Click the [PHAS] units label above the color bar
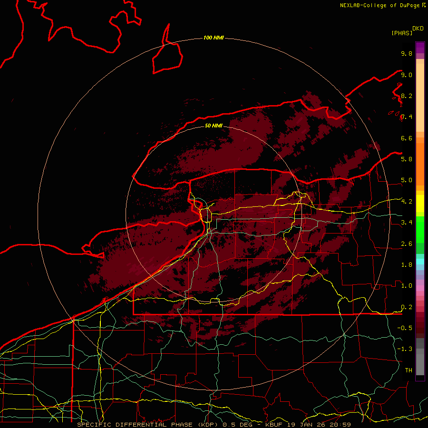The width and height of the screenshot is (428, 428). click(402, 33)
